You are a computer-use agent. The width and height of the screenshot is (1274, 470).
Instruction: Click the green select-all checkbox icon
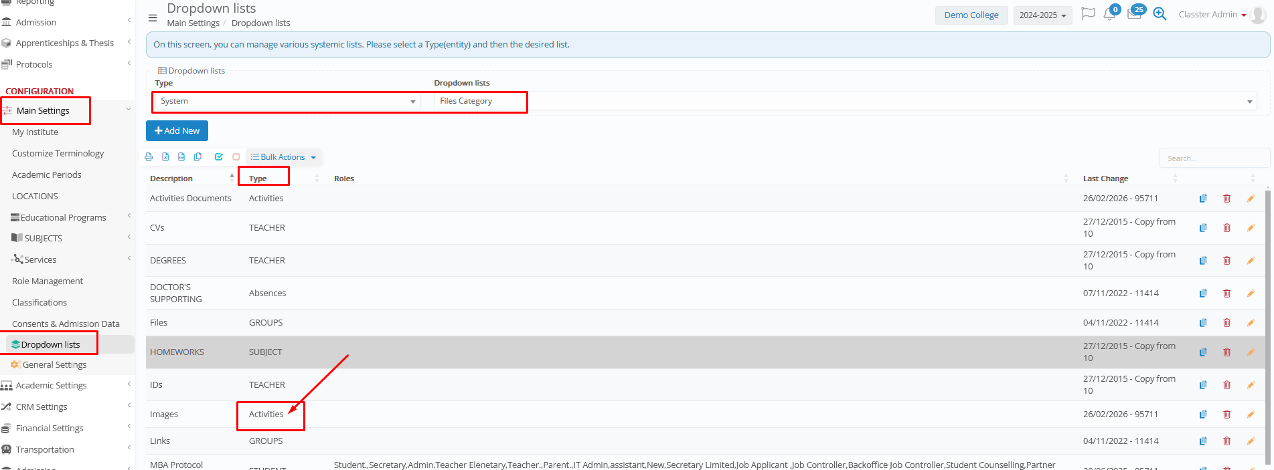click(x=218, y=157)
